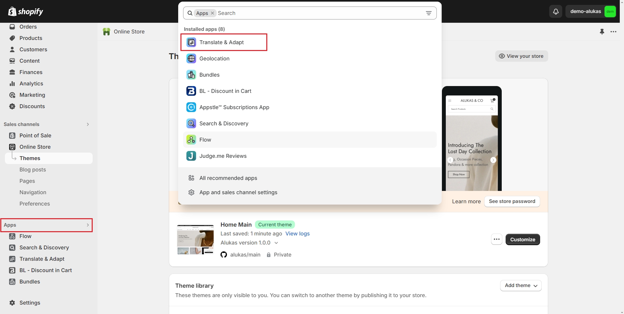Viewport: 624px width, 314px height.
Task: Click into the Search input field
Action: pos(319,13)
